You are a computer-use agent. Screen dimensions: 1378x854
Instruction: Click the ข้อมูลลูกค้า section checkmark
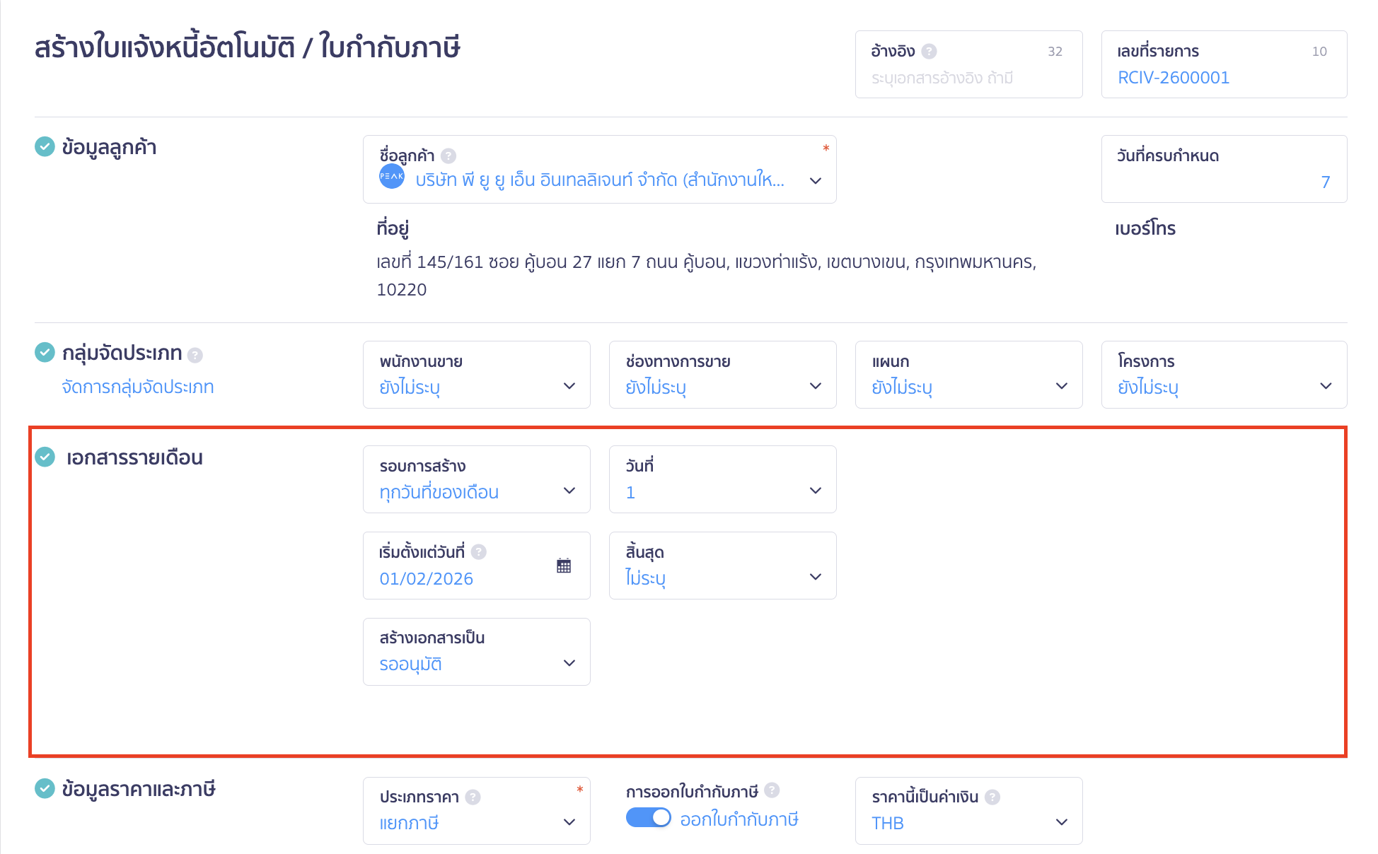[45, 147]
